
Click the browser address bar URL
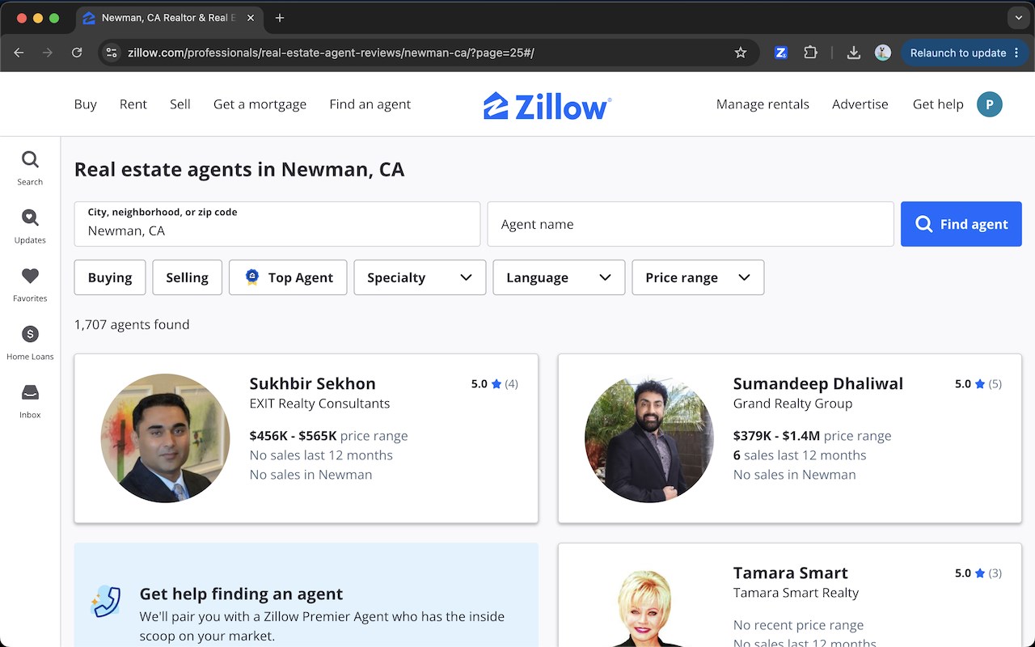pos(331,53)
